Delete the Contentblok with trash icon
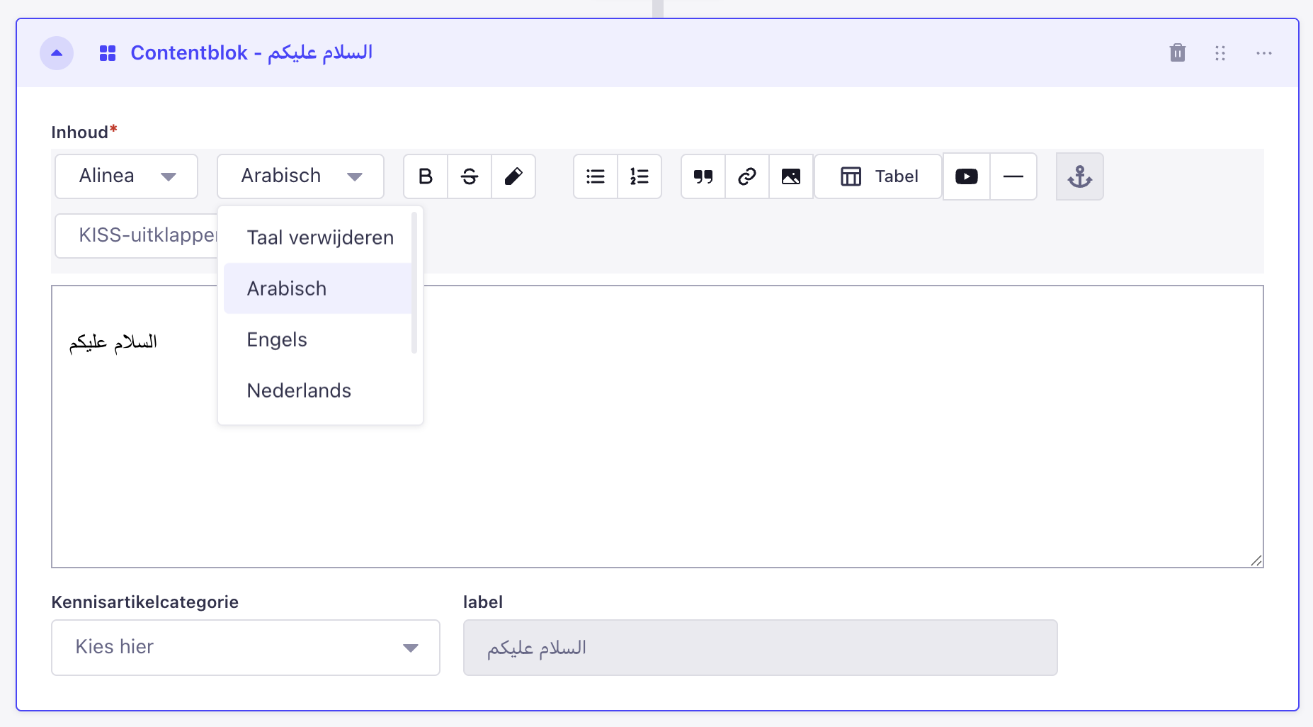The image size is (1313, 727). (x=1178, y=53)
